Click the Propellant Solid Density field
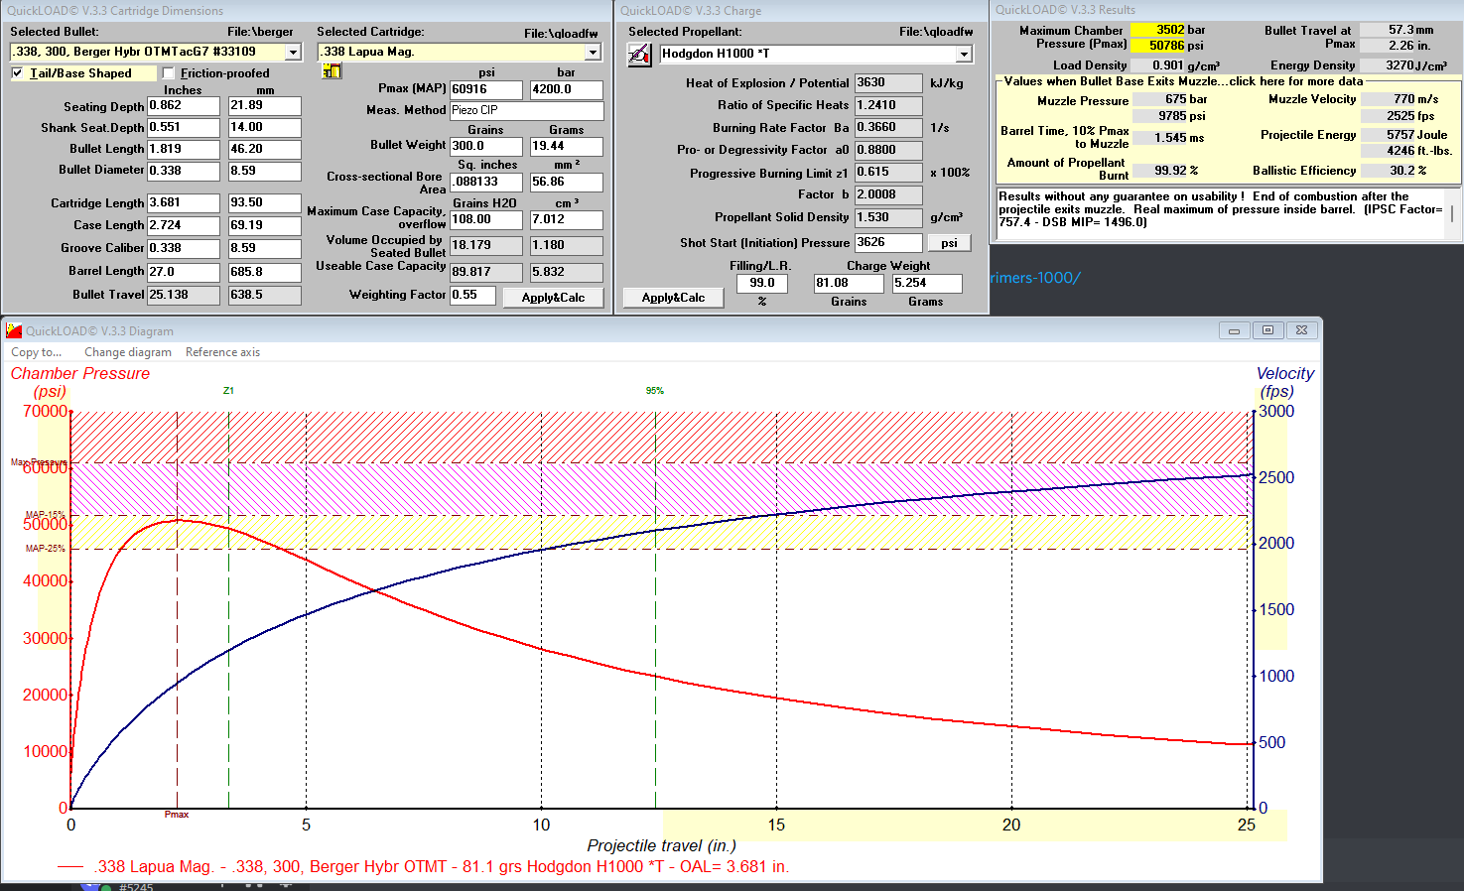1464x891 pixels. pyautogui.click(x=888, y=217)
